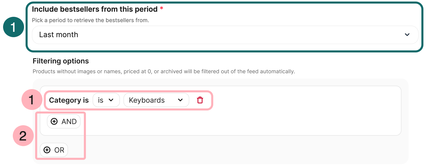Viewport: 427px width, 168px height.
Task: Click the chevron on the period selector
Action: 408,35
